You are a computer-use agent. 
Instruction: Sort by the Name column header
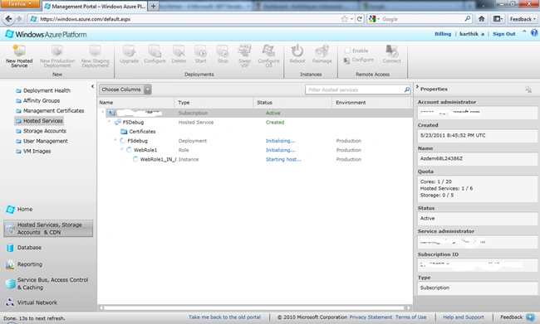coord(136,103)
